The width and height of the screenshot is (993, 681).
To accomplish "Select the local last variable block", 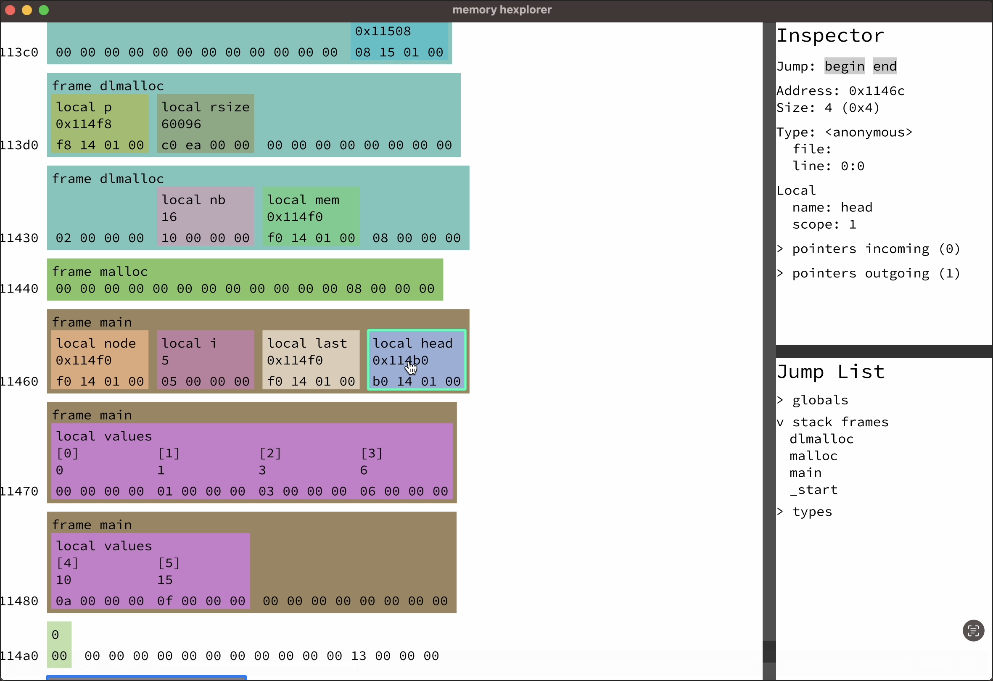I will click(311, 360).
